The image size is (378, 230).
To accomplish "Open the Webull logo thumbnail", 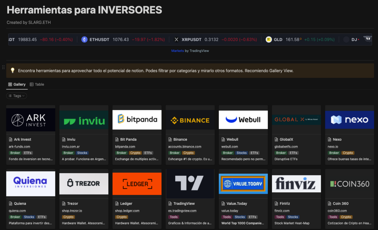I will click(243, 120).
